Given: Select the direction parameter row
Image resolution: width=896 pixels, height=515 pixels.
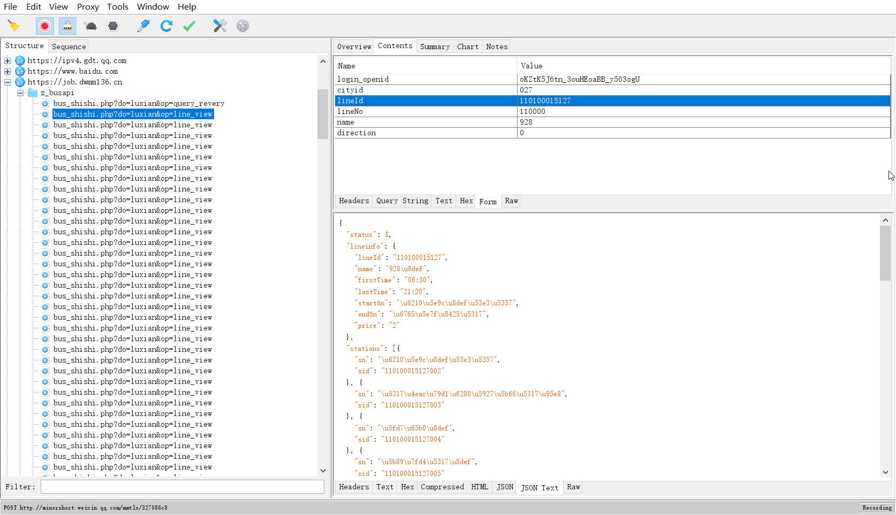Looking at the screenshot, I should click(613, 133).
